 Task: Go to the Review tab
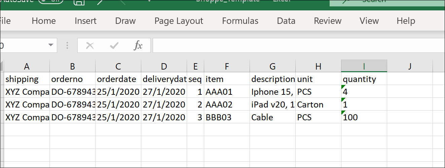coord(327,21)
